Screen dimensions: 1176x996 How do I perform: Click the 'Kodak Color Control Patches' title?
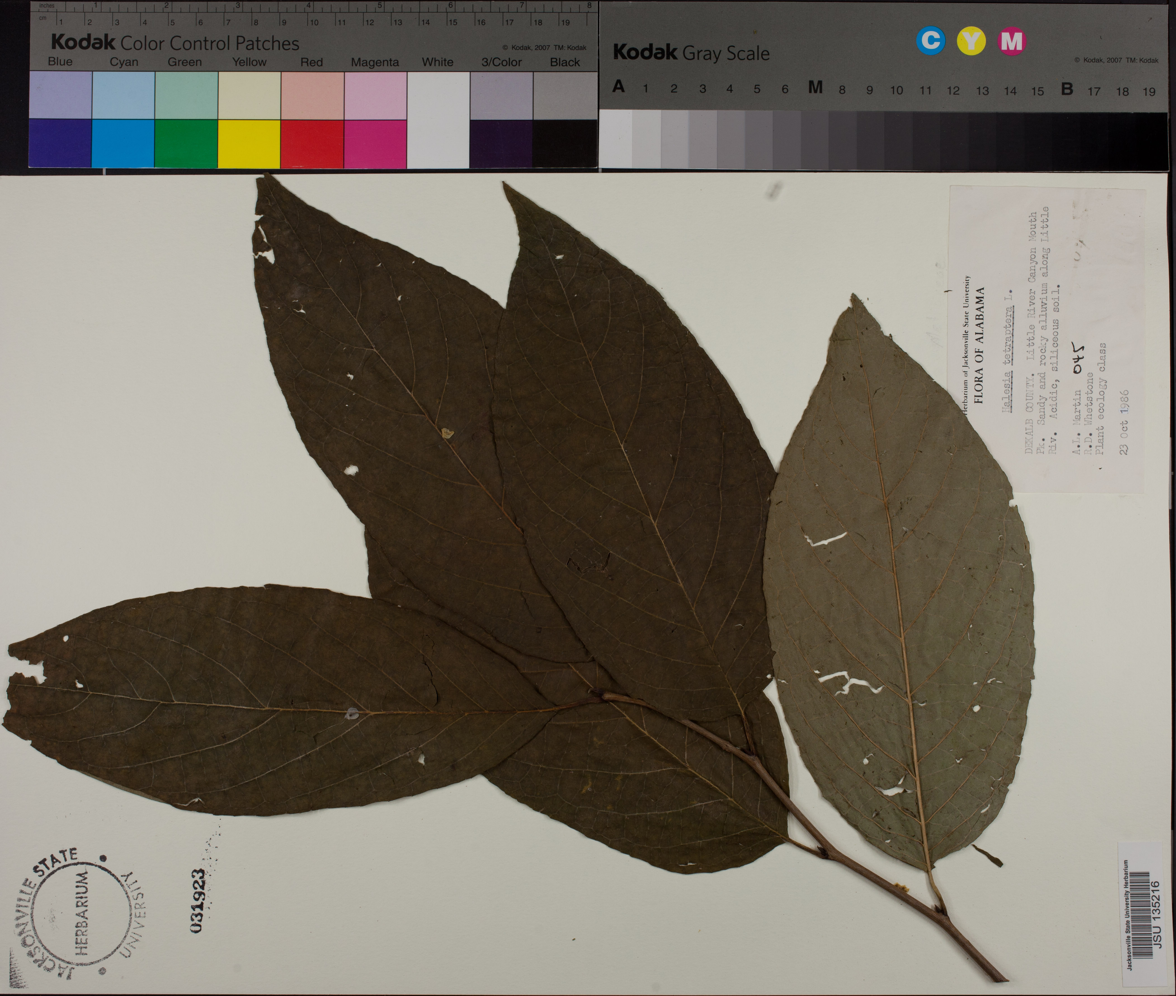(x=175, y=43)
